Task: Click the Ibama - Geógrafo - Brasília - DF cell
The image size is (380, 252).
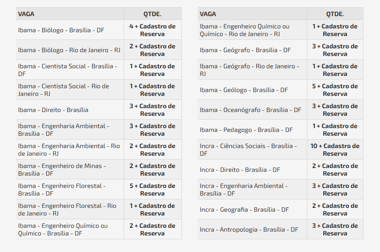Action: [245, 50]
